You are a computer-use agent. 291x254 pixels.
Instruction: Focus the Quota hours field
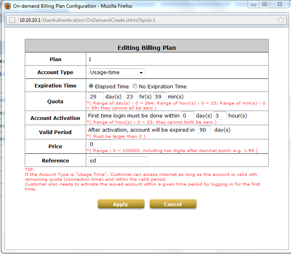tap(131, 97)
